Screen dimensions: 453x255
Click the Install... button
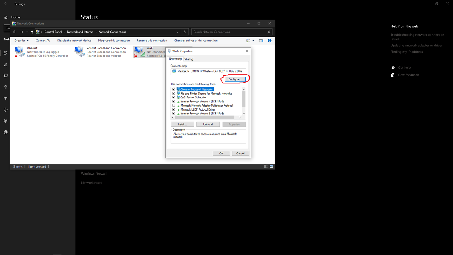click(182, 124)
